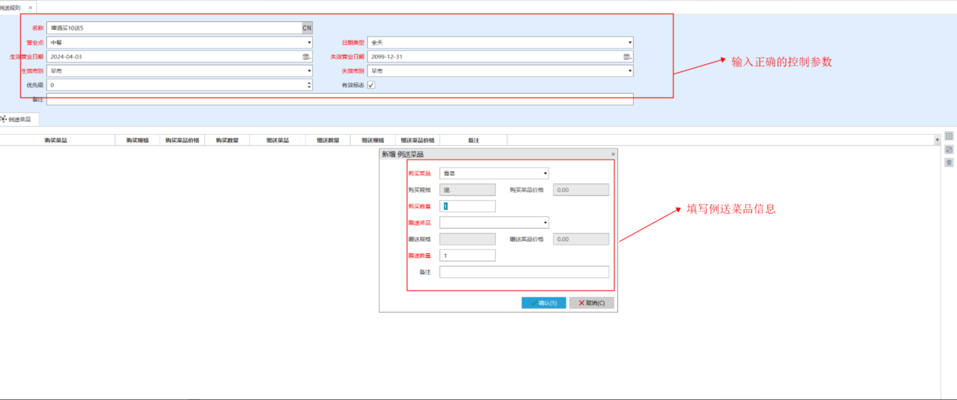The width and height of the screenshot is (957, 400).
Task: Click the add row icon beside the table
Action: tap(949, 136)
